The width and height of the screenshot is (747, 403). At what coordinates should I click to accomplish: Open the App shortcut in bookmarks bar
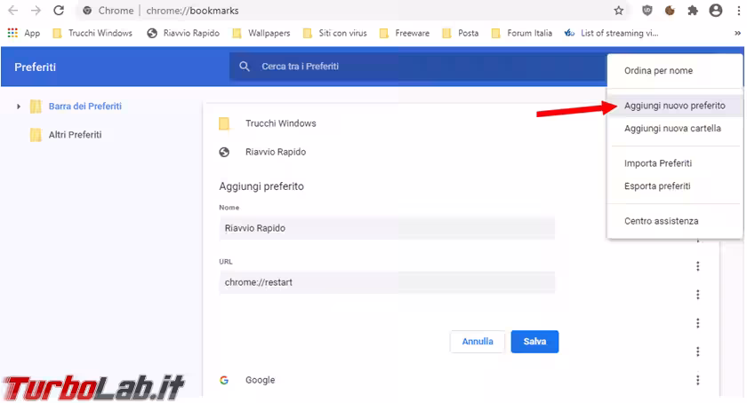coord(24,33)
